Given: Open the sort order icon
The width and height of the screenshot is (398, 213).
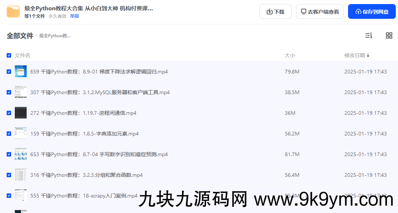Looking at the screenshot, I should coord(368,35).
